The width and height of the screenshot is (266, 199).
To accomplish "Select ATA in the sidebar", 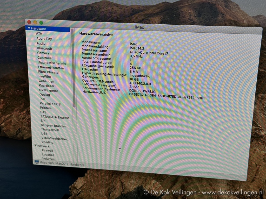I will pyautogui.click(x=39, y=33).
